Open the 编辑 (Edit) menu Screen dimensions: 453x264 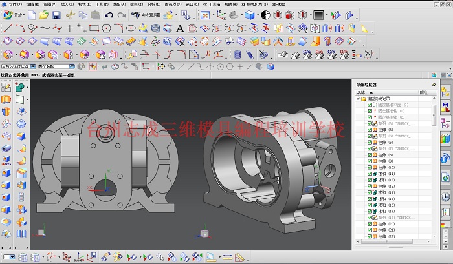[32, 5]
